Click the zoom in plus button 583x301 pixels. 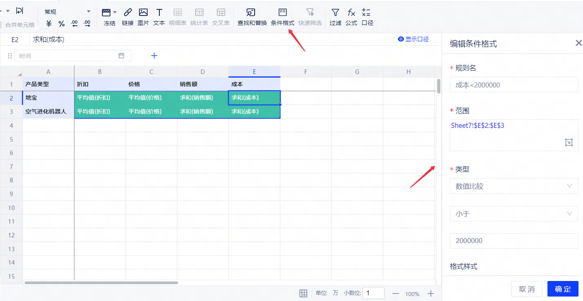coord(431,294)
